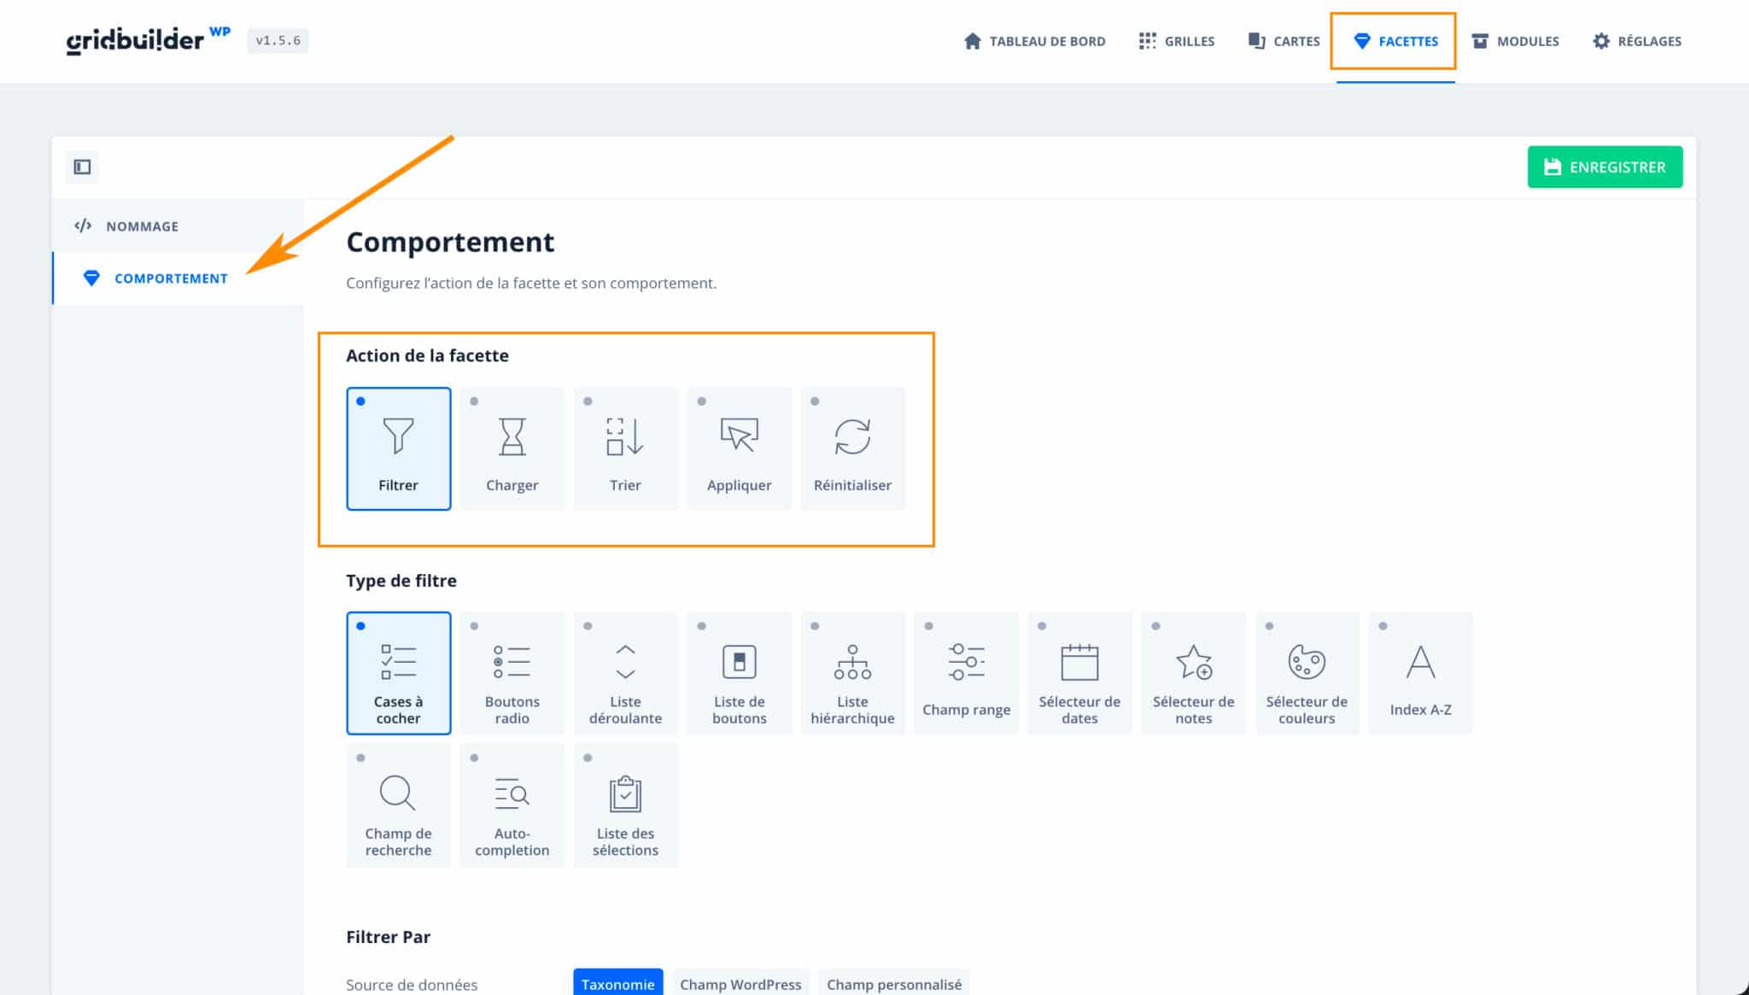Collapse the sidebar panel toggle icon

(x=83, y=167)
